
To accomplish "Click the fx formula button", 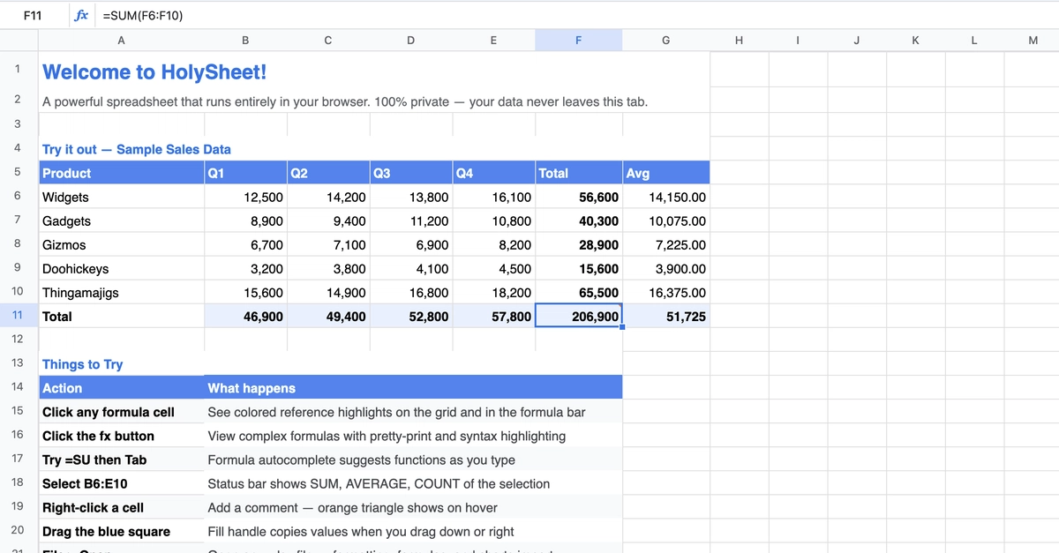I will pyautogui.click(x=81, y=15).
